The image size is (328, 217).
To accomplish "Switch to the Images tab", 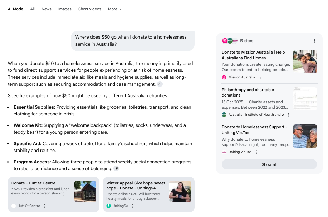I will tap(65, 9).
